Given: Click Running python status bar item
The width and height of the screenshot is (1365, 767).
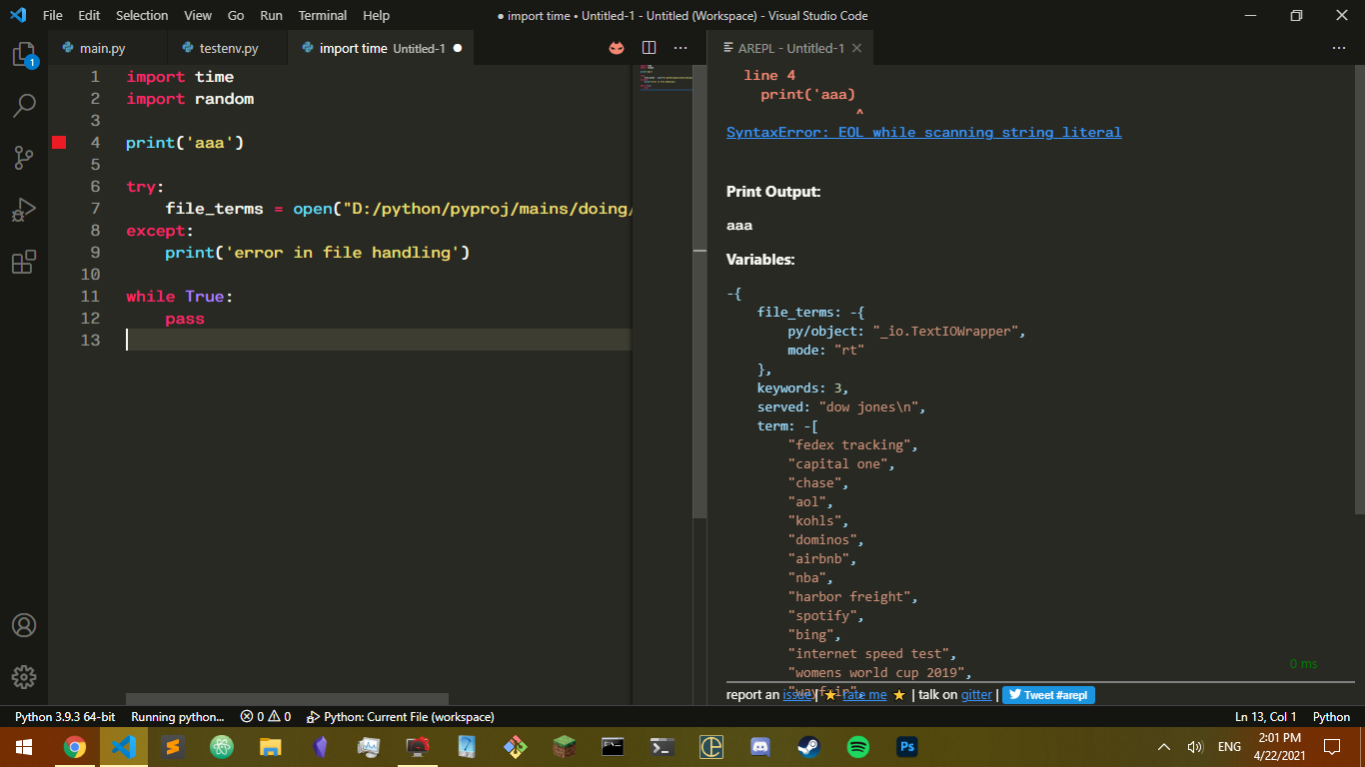Looking at the screenshot, I should [178, 717].
